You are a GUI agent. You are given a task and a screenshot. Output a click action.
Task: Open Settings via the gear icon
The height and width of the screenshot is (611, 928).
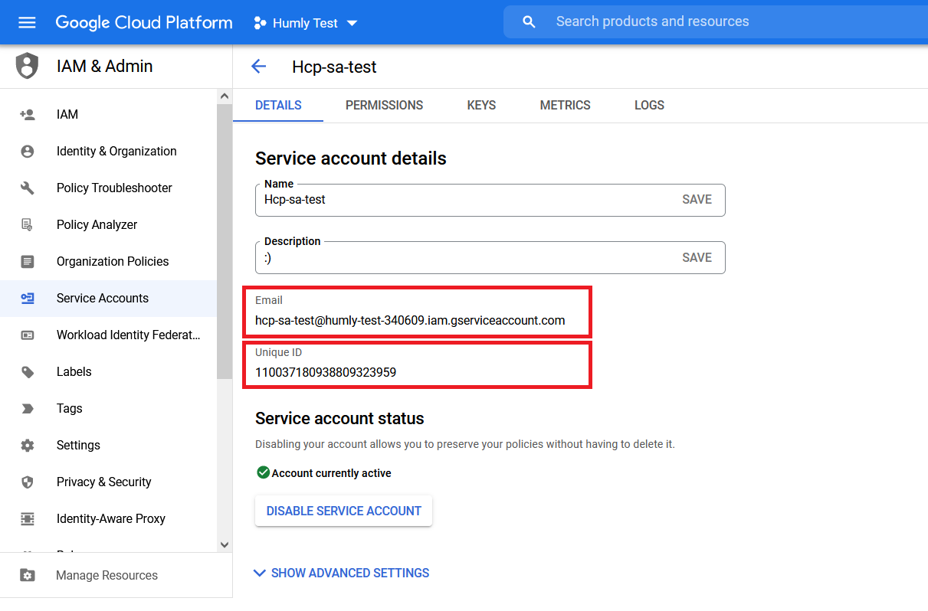coord(28,445)
